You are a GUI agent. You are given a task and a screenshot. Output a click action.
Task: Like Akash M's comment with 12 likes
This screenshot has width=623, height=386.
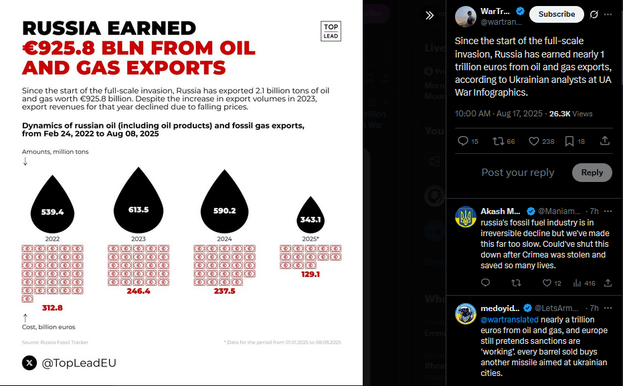(551, 283)
